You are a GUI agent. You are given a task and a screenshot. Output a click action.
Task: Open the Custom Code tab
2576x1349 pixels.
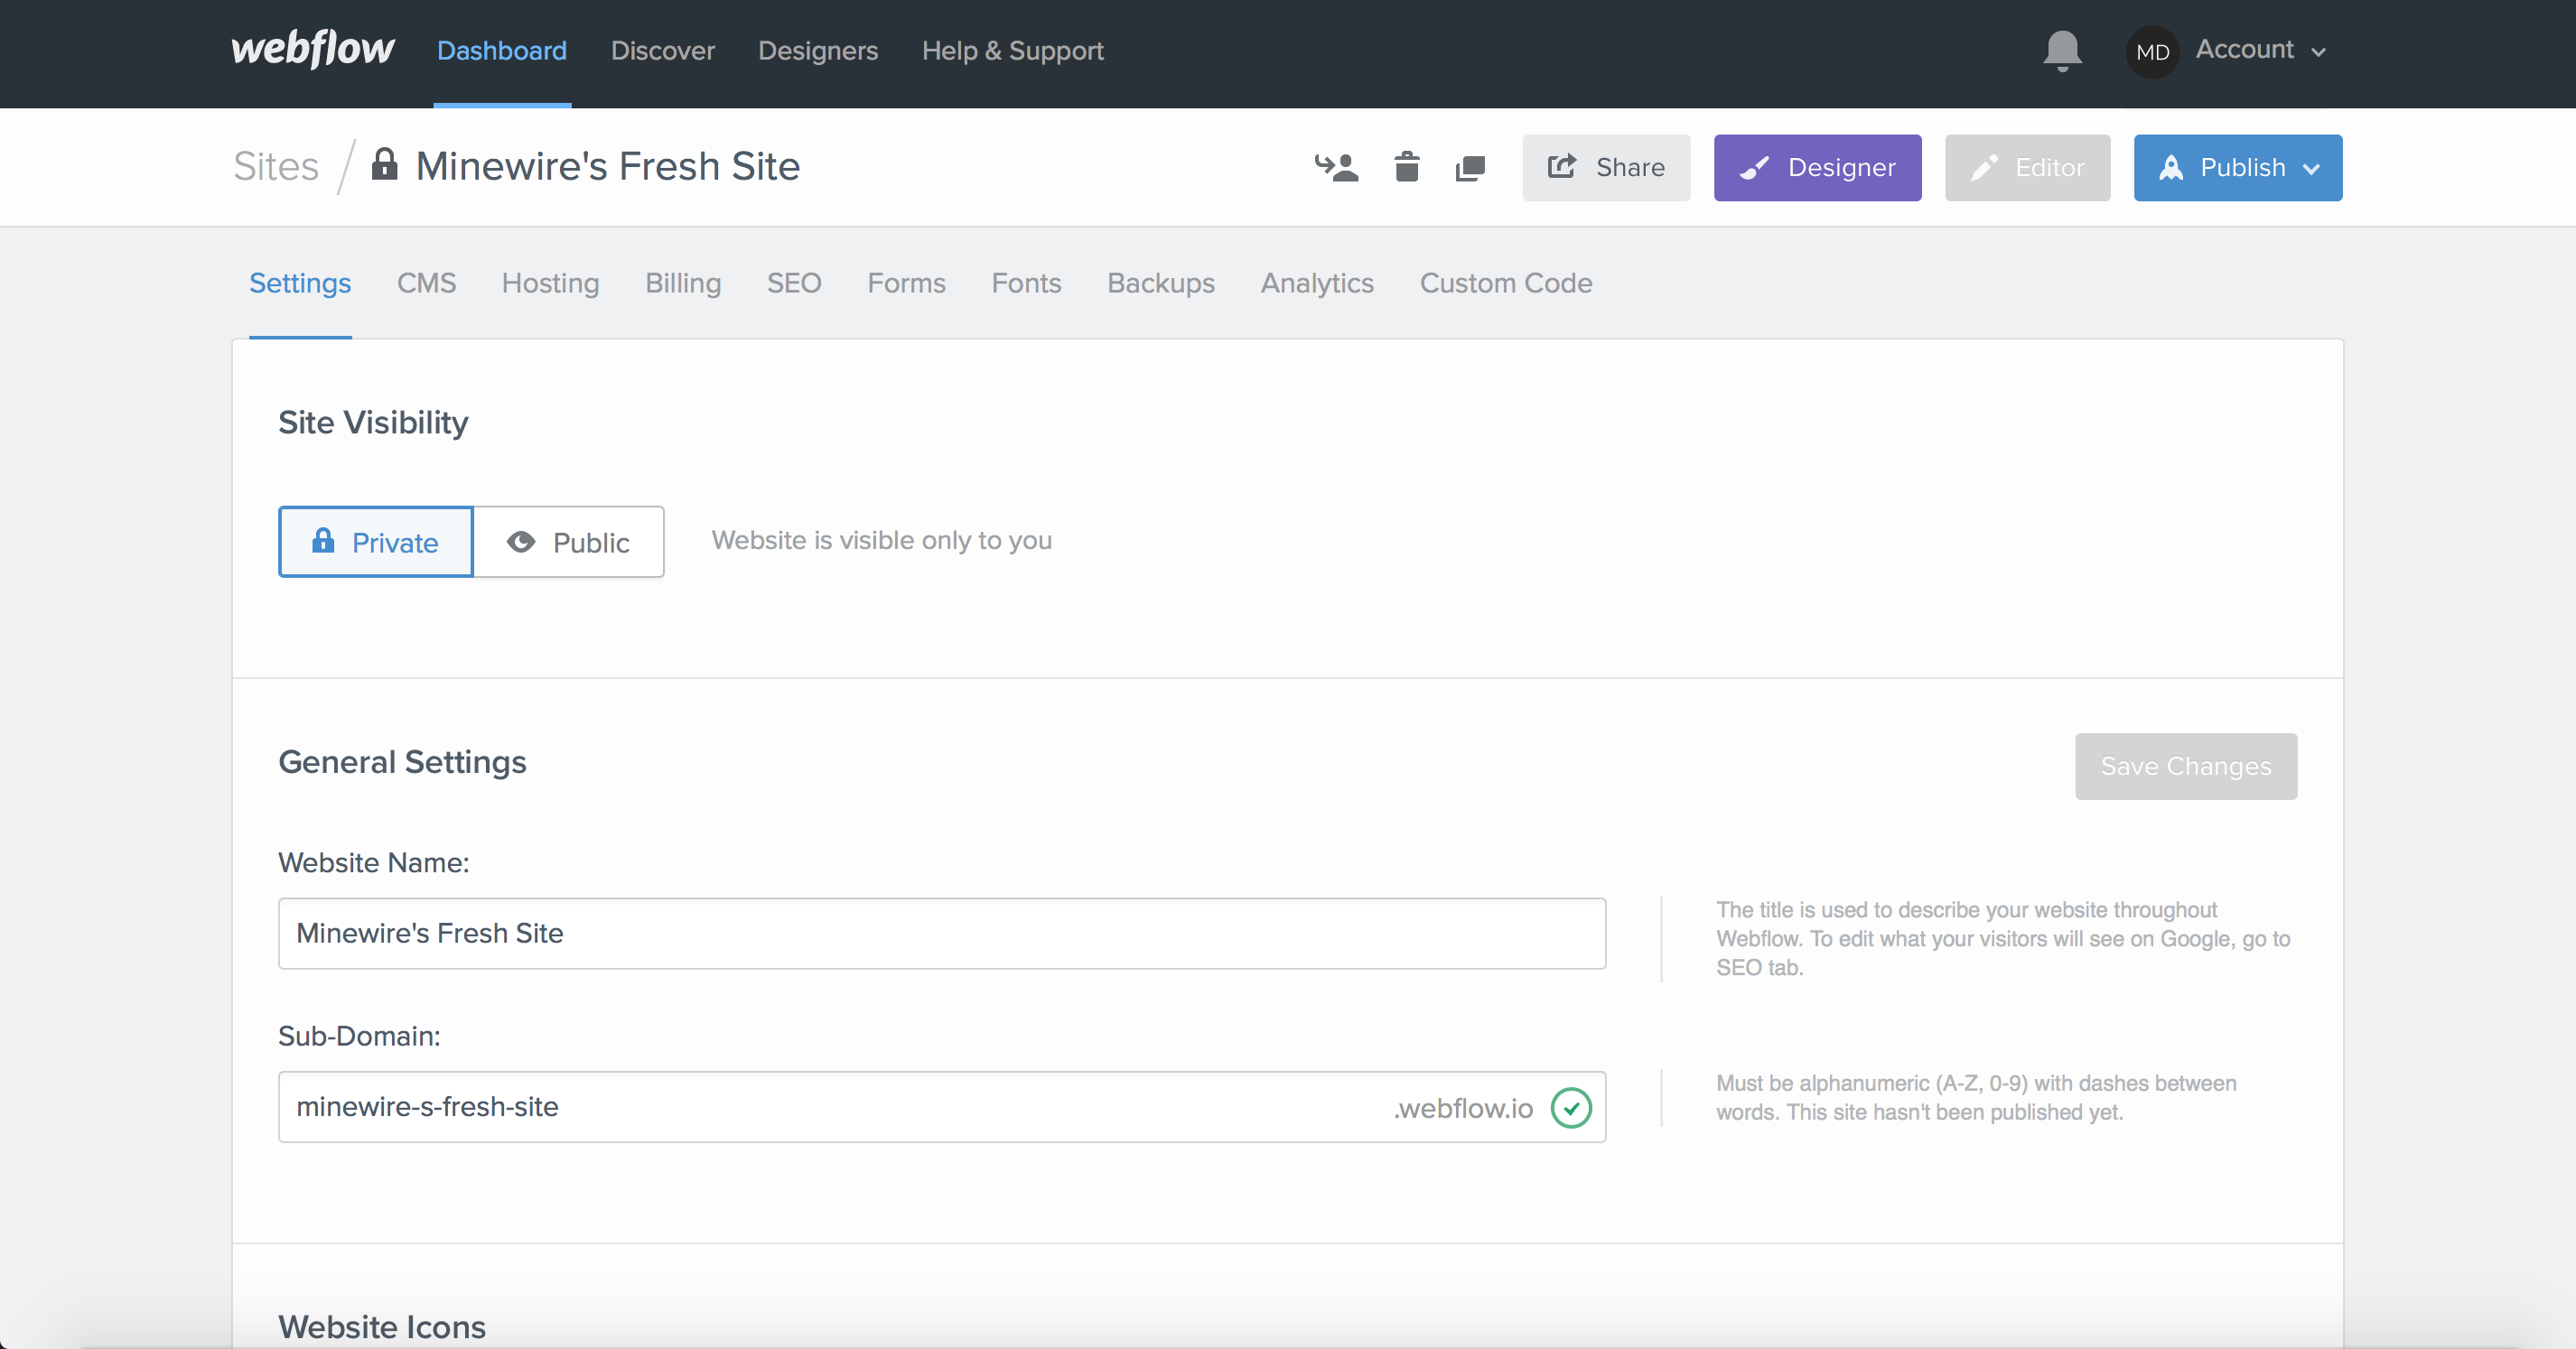pyautogui.click(x=1506, y=283)
